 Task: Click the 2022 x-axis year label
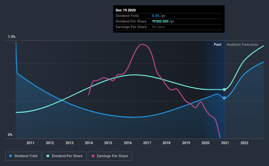pos(244,143)
